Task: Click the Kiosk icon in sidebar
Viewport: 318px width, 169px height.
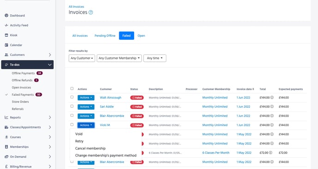Action: click(x=6, y=35)
